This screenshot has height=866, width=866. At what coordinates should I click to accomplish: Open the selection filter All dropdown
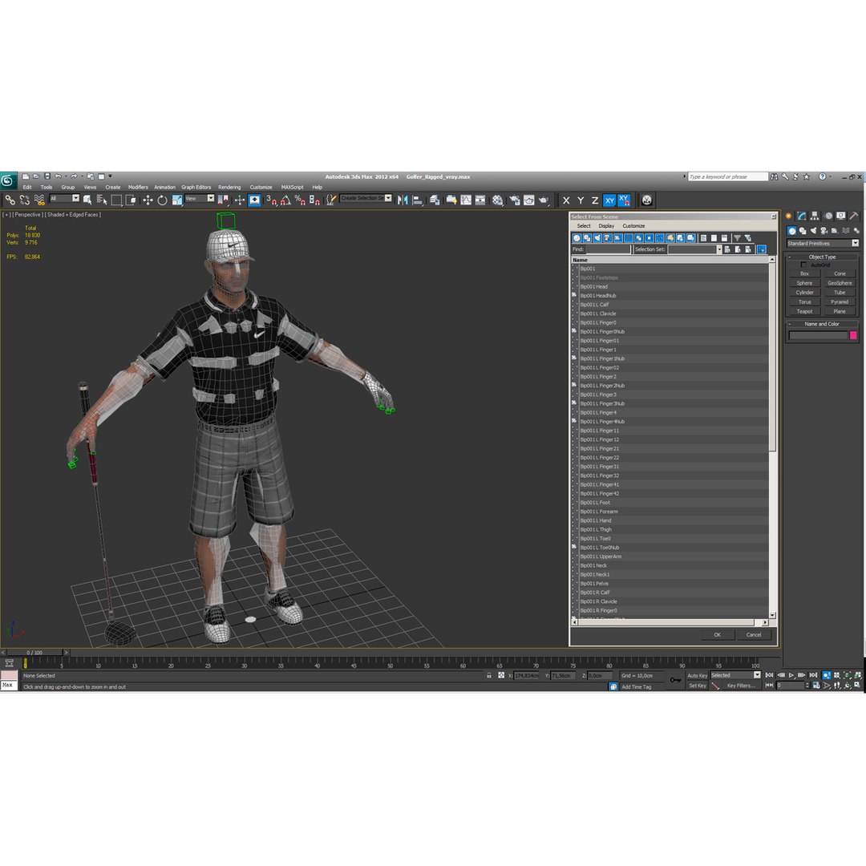click(65, 198)
